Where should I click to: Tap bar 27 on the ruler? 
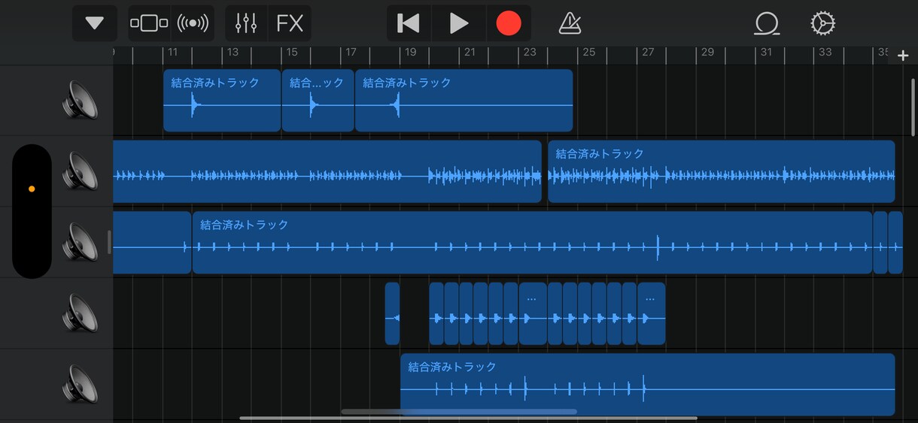[648, 53]
